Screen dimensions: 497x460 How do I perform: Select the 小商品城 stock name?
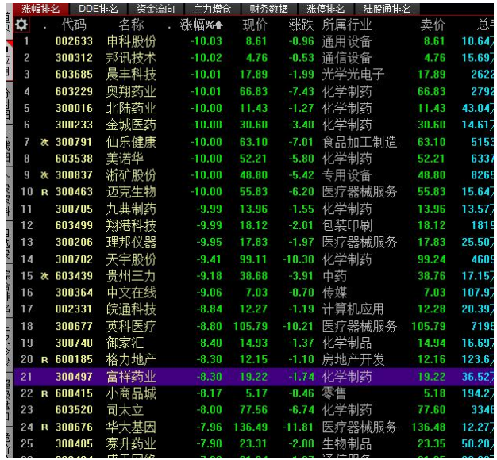tap(131, 393)
